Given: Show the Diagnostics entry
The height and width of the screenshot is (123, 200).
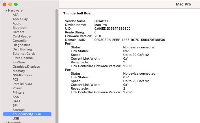Looking at the screenshot, I should point(22,45).
